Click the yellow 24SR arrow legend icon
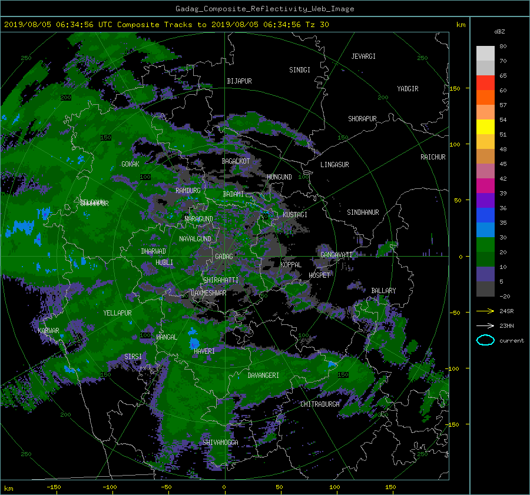 [x=485, y=311]
